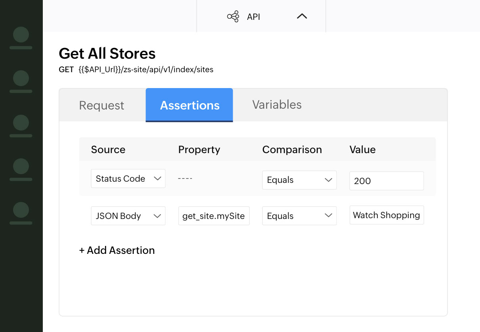The image size is (480, 332).
Task: Click the topmost sidebar avatar icon
Action: (x=21, y=38)
